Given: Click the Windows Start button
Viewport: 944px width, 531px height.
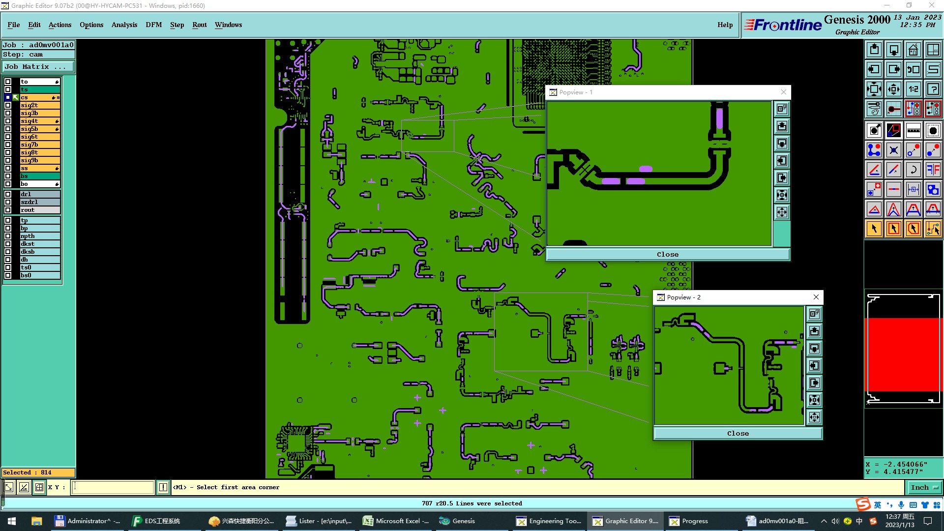Looking at the screenshot, I should [x=12, y=521].
